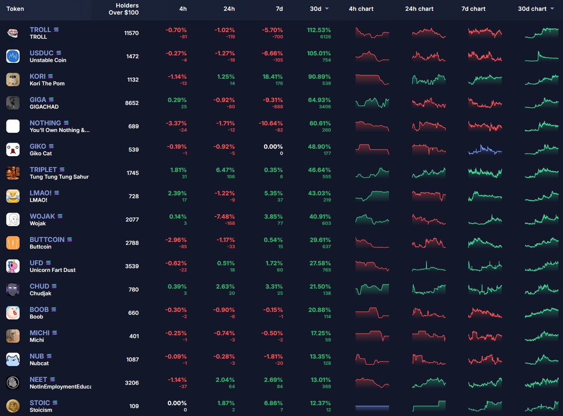Click Solana chain icon beside GIGA
This screenshot has width=563, height=416.
51,99
